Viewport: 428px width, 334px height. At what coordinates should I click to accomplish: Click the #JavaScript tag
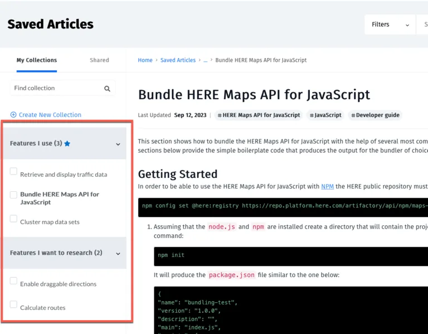tap(325, 115)
